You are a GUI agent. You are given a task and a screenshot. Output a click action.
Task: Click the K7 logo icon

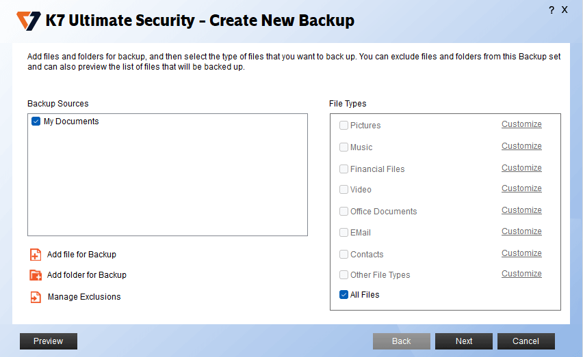point(29,20)
